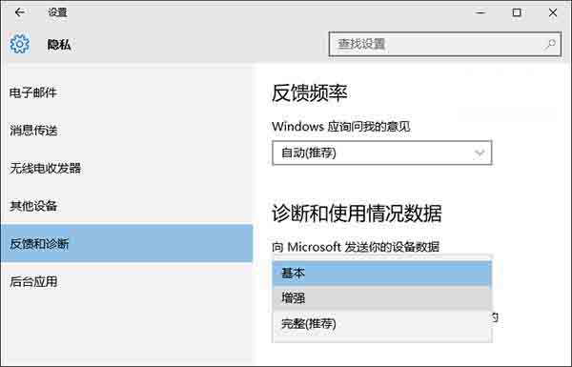Choose 增强 from the dropdown list

(x=382, y=298)
